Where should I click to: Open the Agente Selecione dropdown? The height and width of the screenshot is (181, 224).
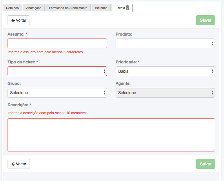(165, 93)
